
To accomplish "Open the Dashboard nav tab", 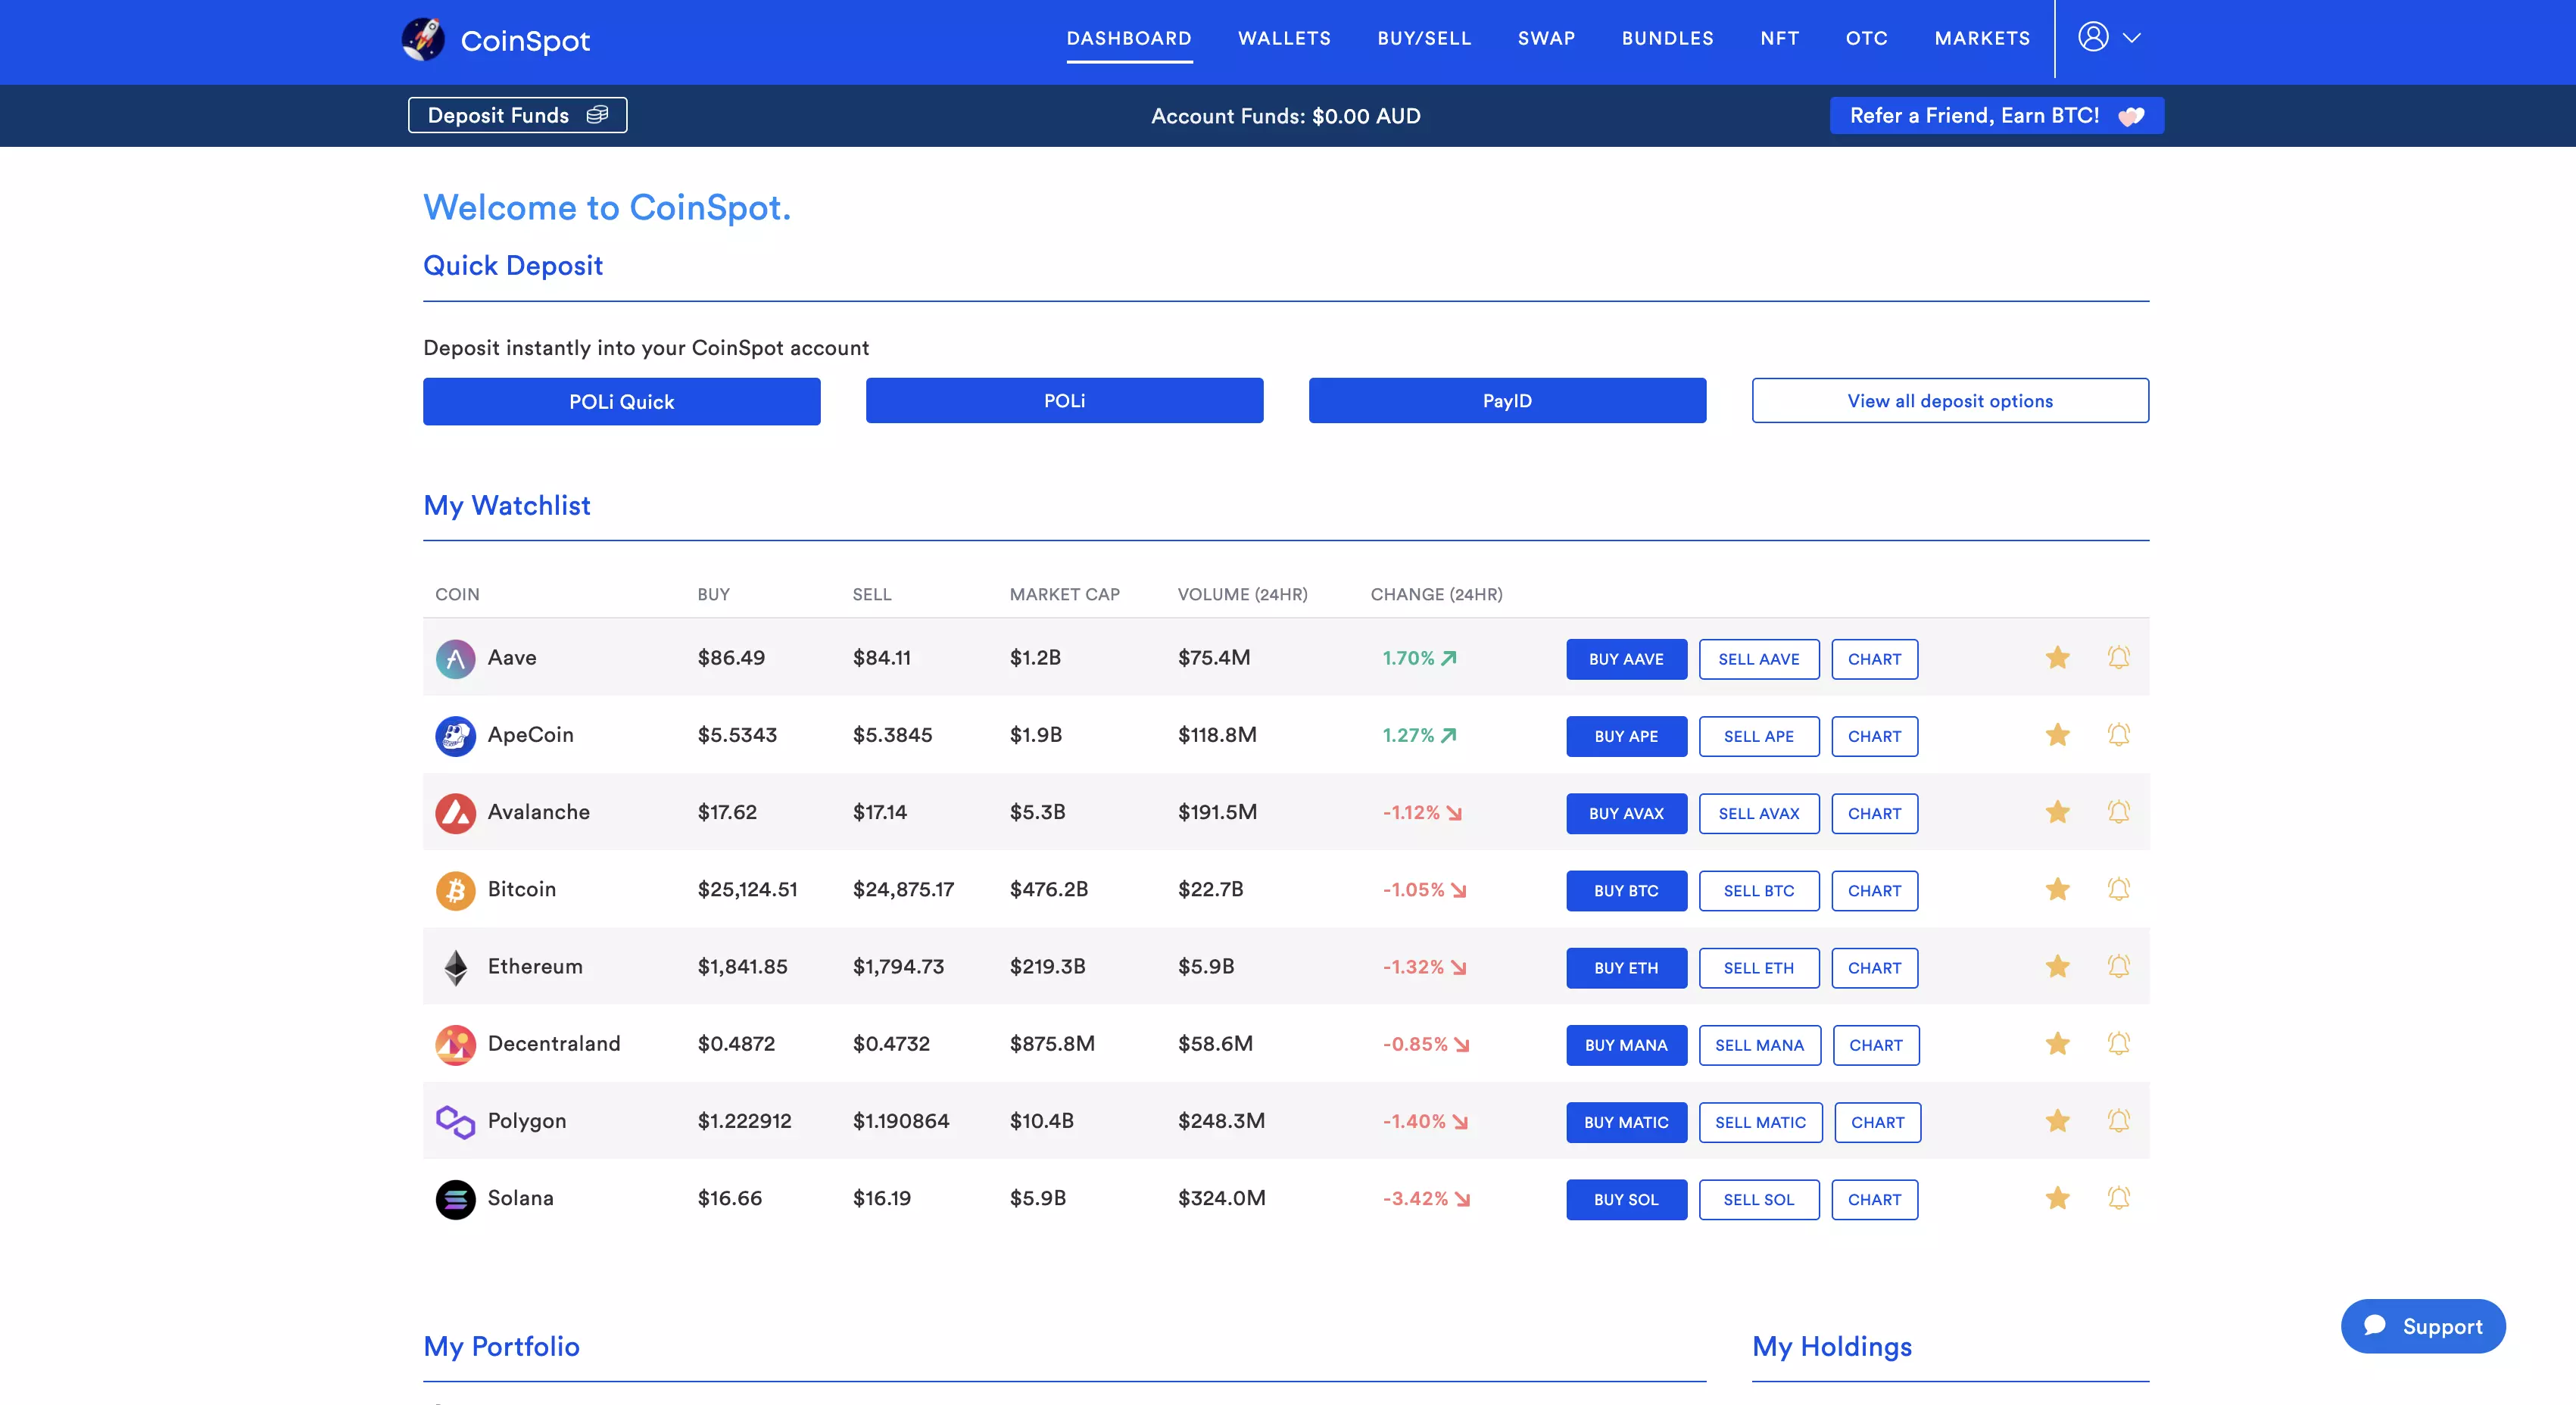I will 1129,39.
